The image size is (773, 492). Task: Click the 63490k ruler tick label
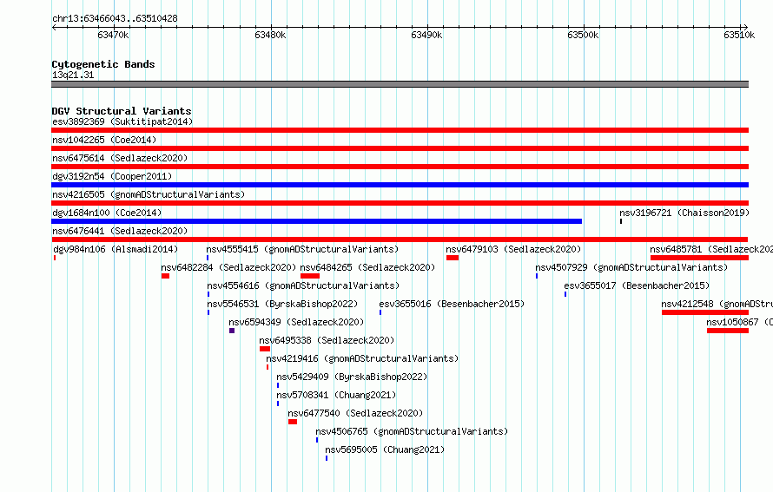[x=426, y=35]
